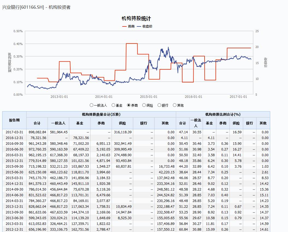Image resolution: width=288 pixels, height=232 pixels.
Task: Click the 2016-03-31 report row date
Action: tap(14, 155)
